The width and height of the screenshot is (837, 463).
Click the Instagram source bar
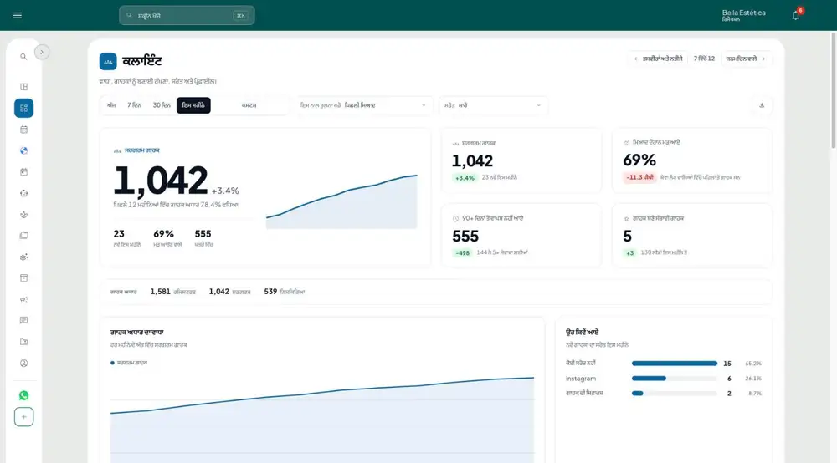click(x=674, y=379)
